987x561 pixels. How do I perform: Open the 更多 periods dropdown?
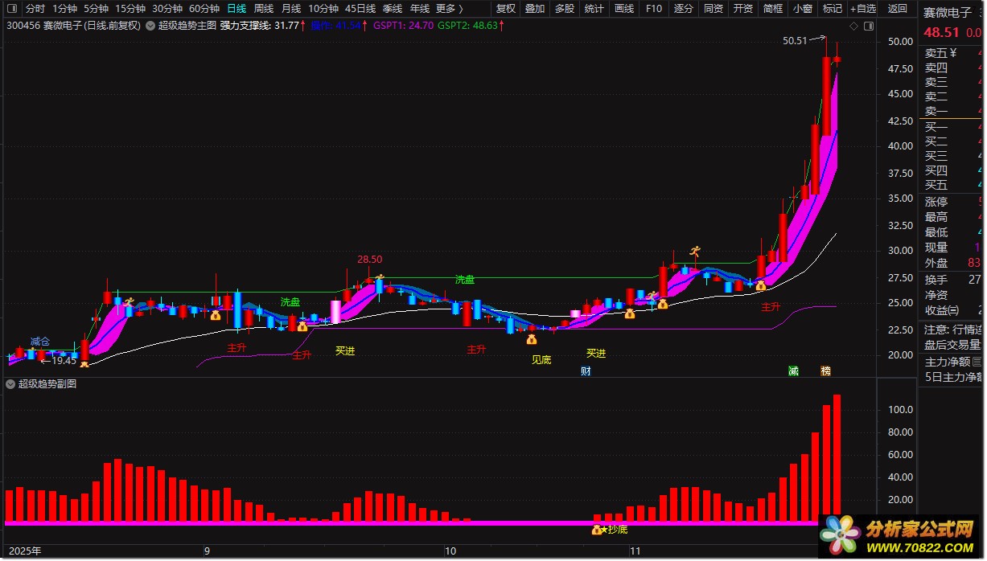point(450,9)
